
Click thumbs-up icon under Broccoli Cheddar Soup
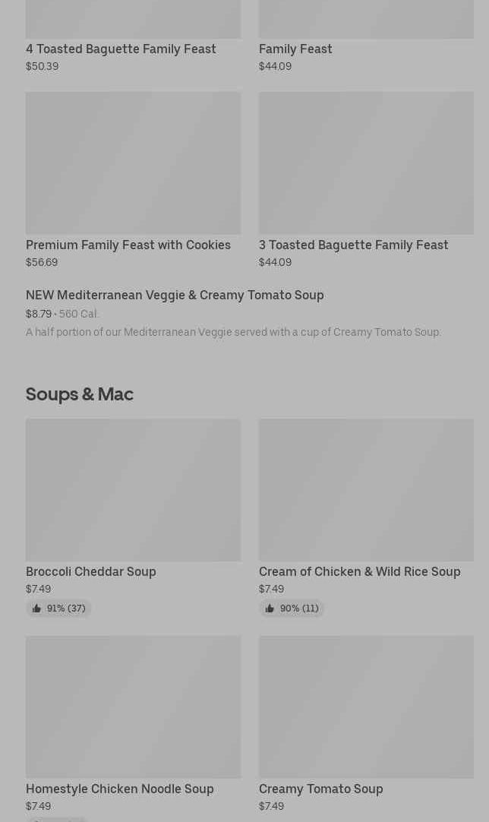tap(36, 609)
